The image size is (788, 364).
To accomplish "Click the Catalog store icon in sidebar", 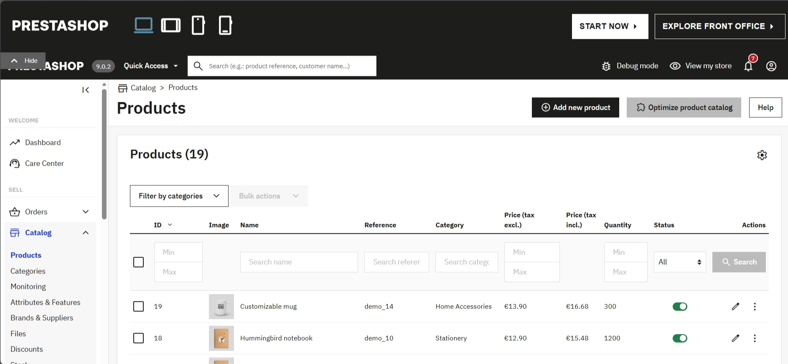I will [x=15, y=233].
